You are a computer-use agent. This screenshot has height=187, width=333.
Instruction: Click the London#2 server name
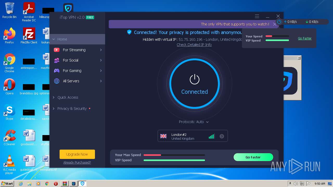pos(179,135)
